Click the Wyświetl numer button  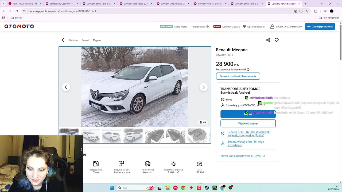pyautogui.click(x=248, y=123)
